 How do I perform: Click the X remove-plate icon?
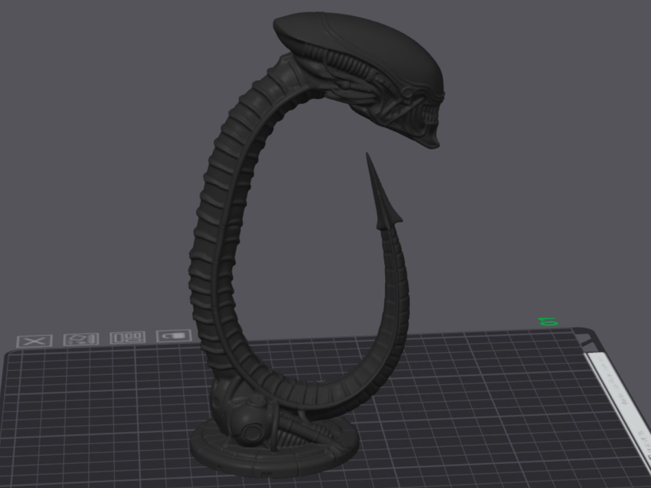point(34,341)
